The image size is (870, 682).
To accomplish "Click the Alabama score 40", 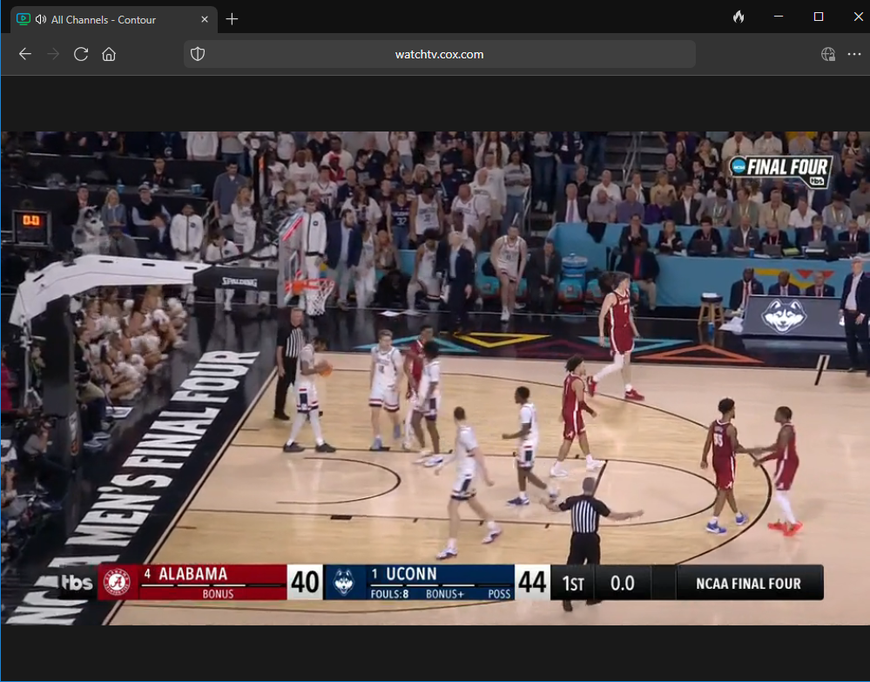I will [305, 582].
